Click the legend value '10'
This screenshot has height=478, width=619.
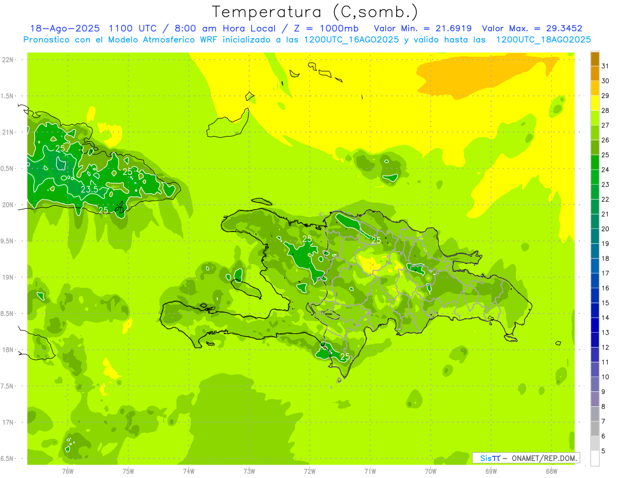[606, 377]
